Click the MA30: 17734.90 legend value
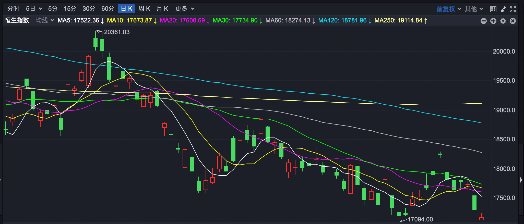 [237, 20]
